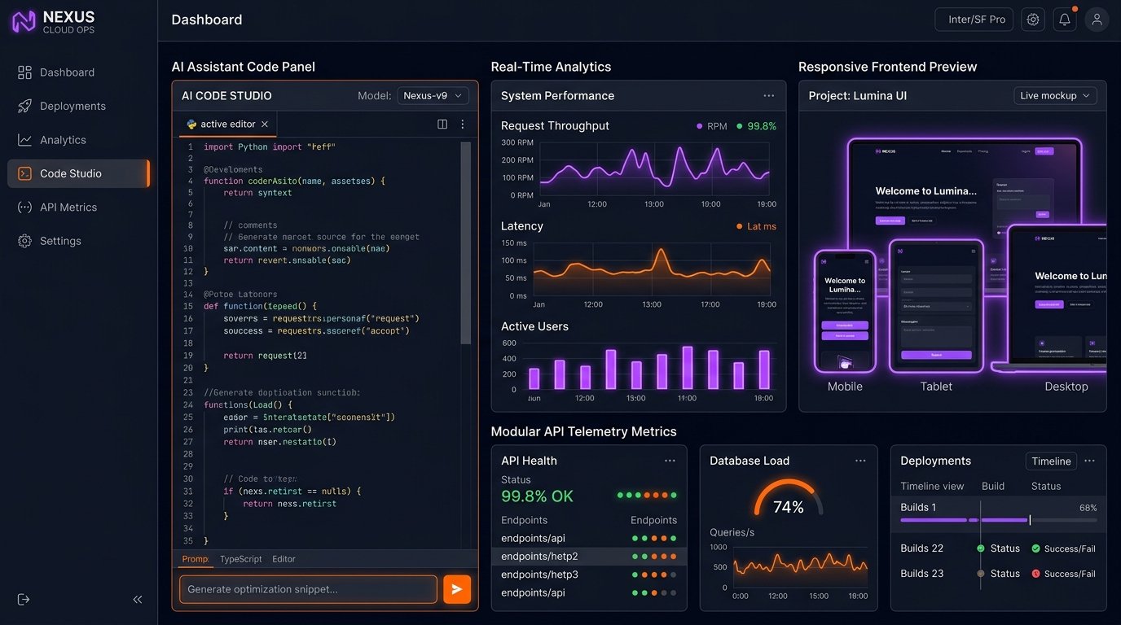Open the API Health more options menu
1121x625 pixels.
670,461
